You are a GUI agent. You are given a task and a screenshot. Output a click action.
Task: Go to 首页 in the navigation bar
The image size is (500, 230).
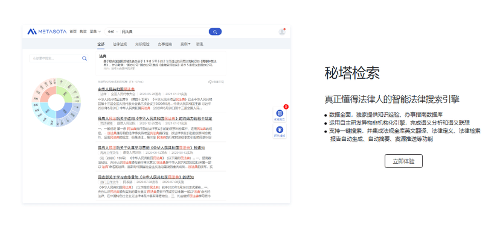click(73, 31)
